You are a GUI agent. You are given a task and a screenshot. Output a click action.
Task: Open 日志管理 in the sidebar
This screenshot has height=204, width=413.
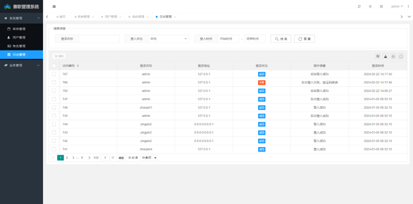coord(21,54)
